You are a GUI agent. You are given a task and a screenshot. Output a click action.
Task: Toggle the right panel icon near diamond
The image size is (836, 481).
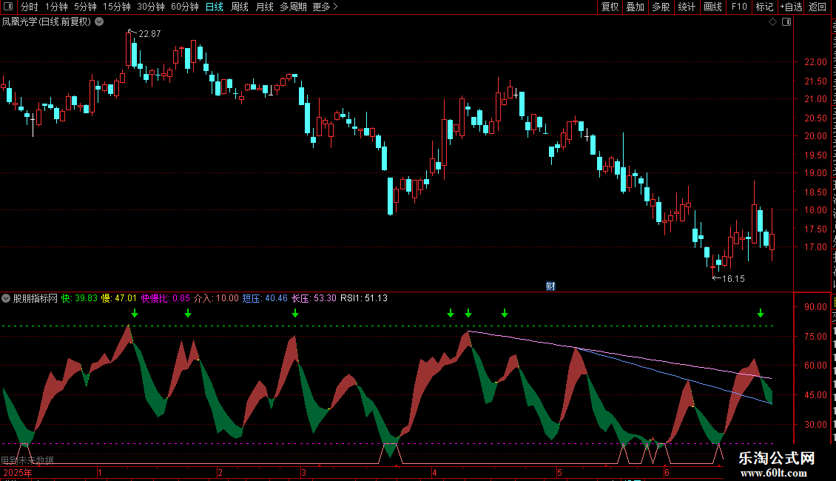786,22
